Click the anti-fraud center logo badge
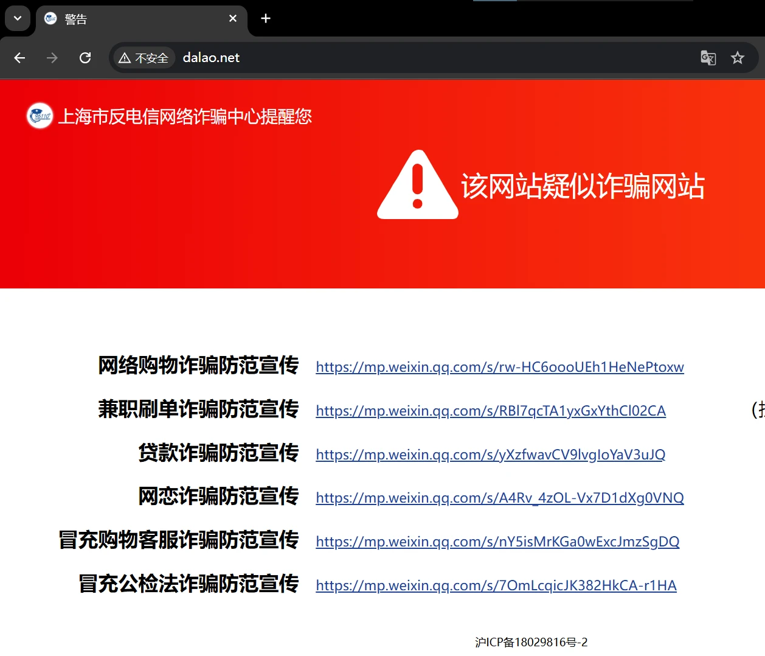 click(x=40, y=116)
